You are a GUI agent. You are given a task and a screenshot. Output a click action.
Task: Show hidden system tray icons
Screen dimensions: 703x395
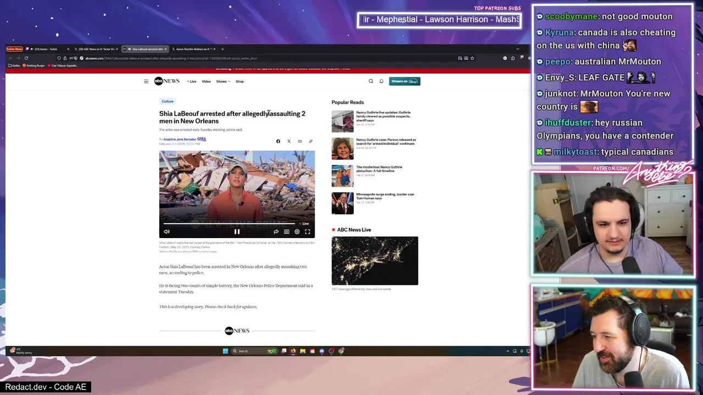click(x=507, y=351)
